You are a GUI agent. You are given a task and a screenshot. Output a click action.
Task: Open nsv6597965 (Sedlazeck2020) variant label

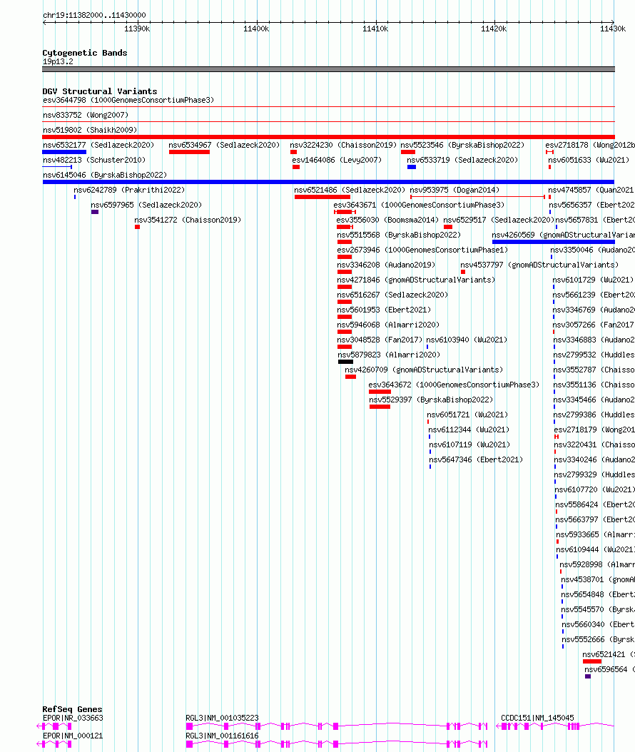point(146,205)
